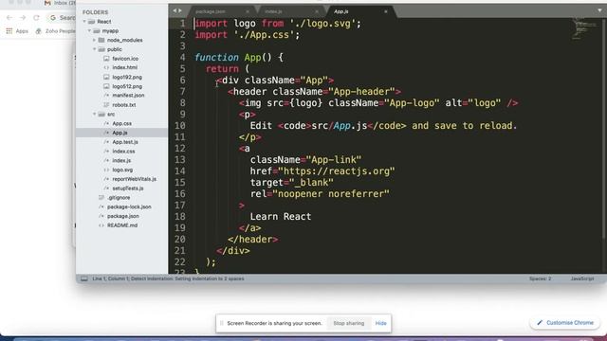Close the App.js editor tab
The width and height of the screenshot is (607, 341).
(386, 11)
